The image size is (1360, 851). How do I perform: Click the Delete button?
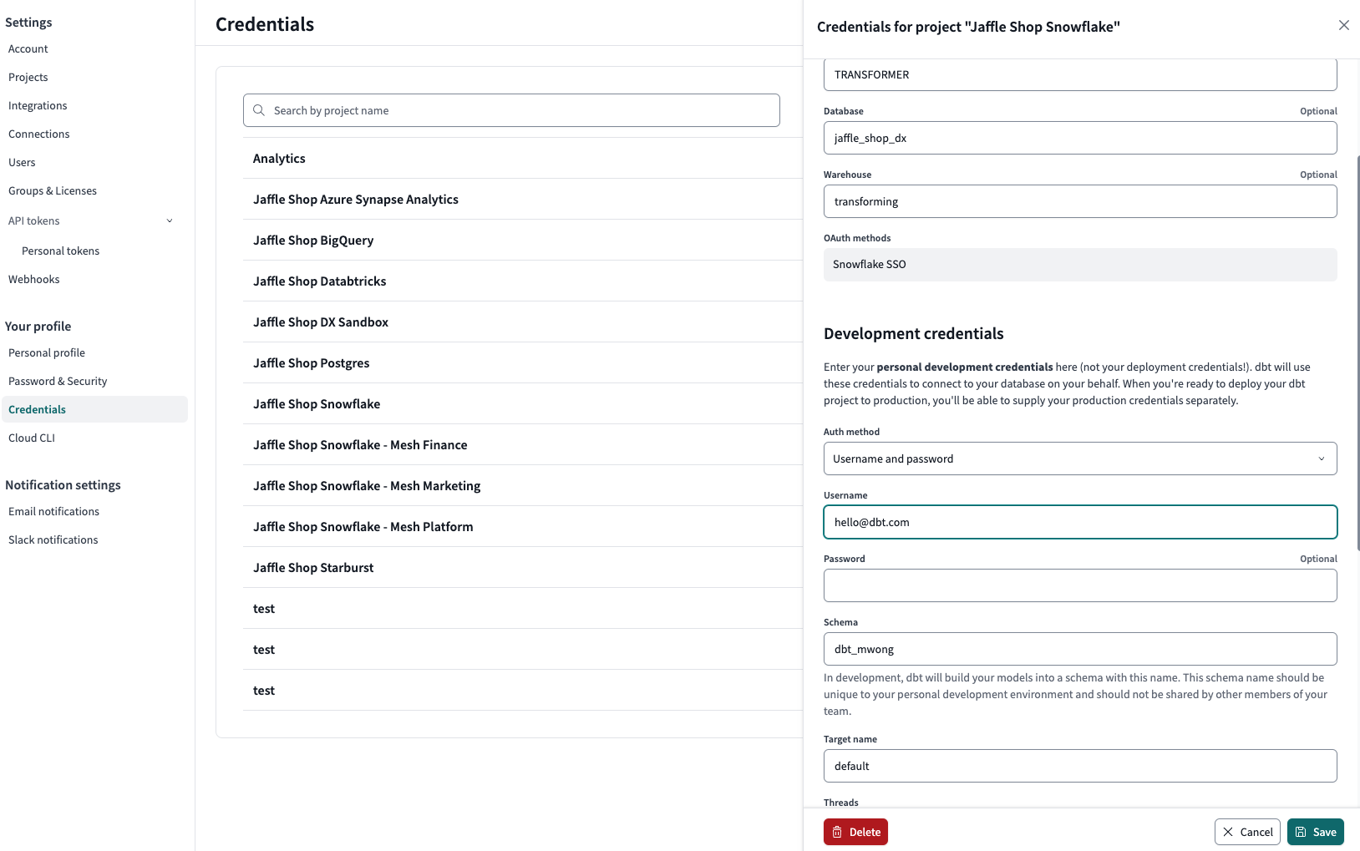[x=855, y=832]
